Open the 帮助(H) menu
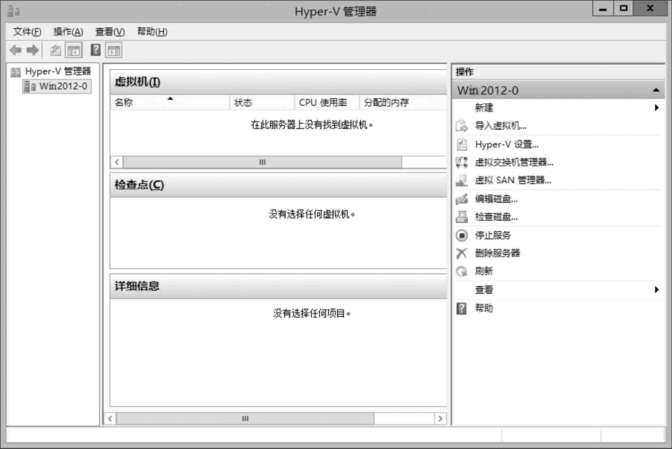 pos(152,32)
